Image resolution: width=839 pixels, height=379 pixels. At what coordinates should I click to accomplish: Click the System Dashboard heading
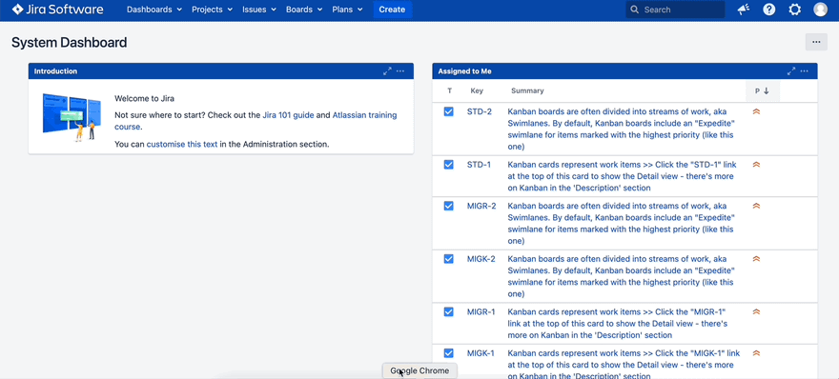coord(69,42)
